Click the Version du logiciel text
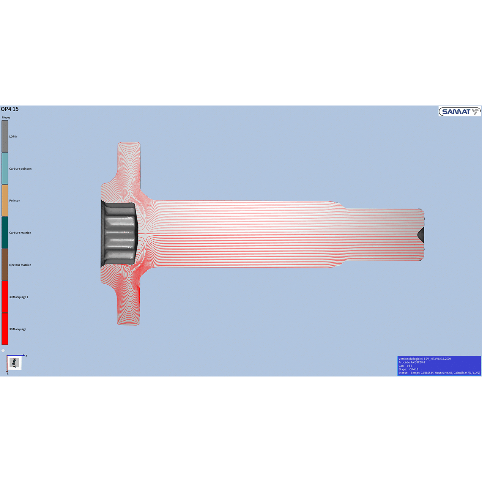 point(424,359)
